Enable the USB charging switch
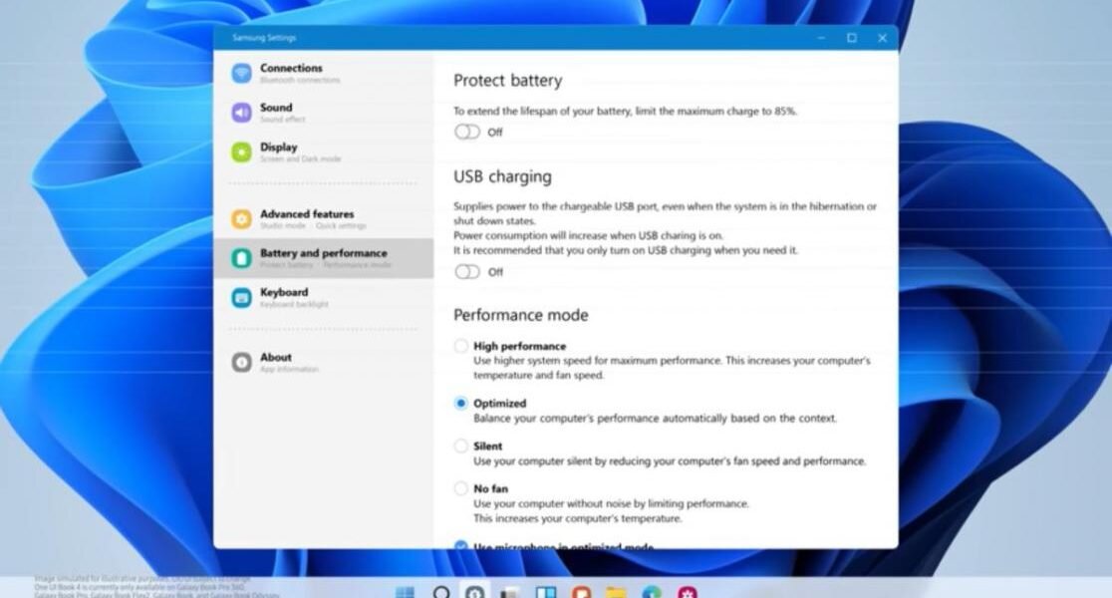Screen dimensions: 1112x598 [x=467, y=272]
